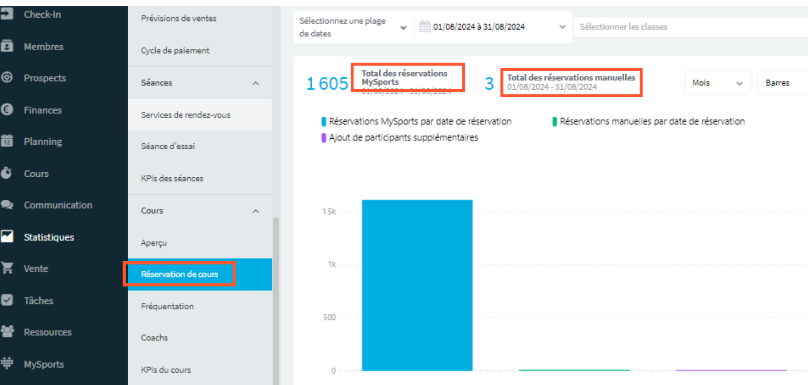This screenshot has height=385, width=808.
Task: Collapse the Cours submenu chevron
Action: (256, 211)
